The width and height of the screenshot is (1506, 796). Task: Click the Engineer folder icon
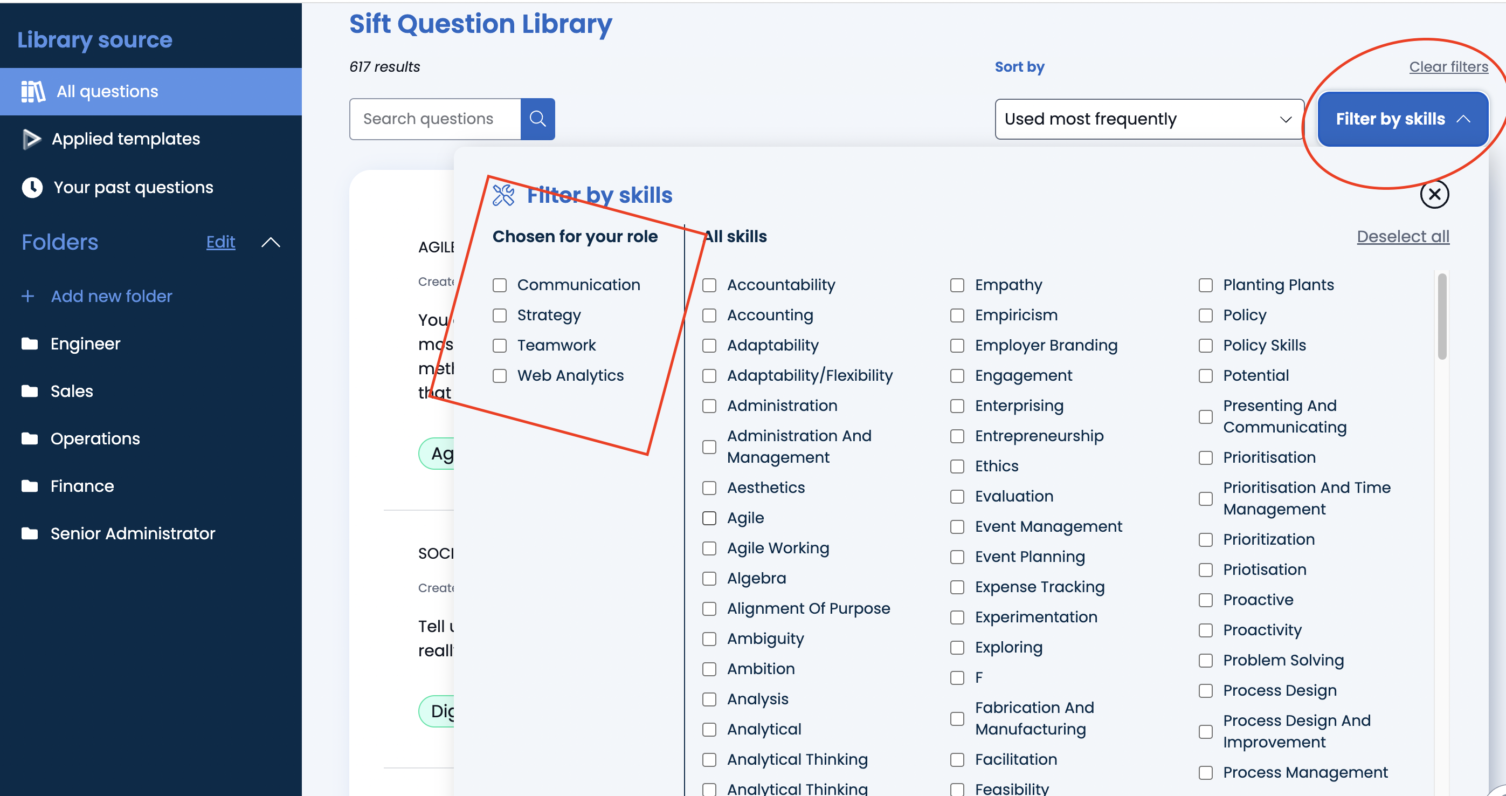click(x=30, y=344)
